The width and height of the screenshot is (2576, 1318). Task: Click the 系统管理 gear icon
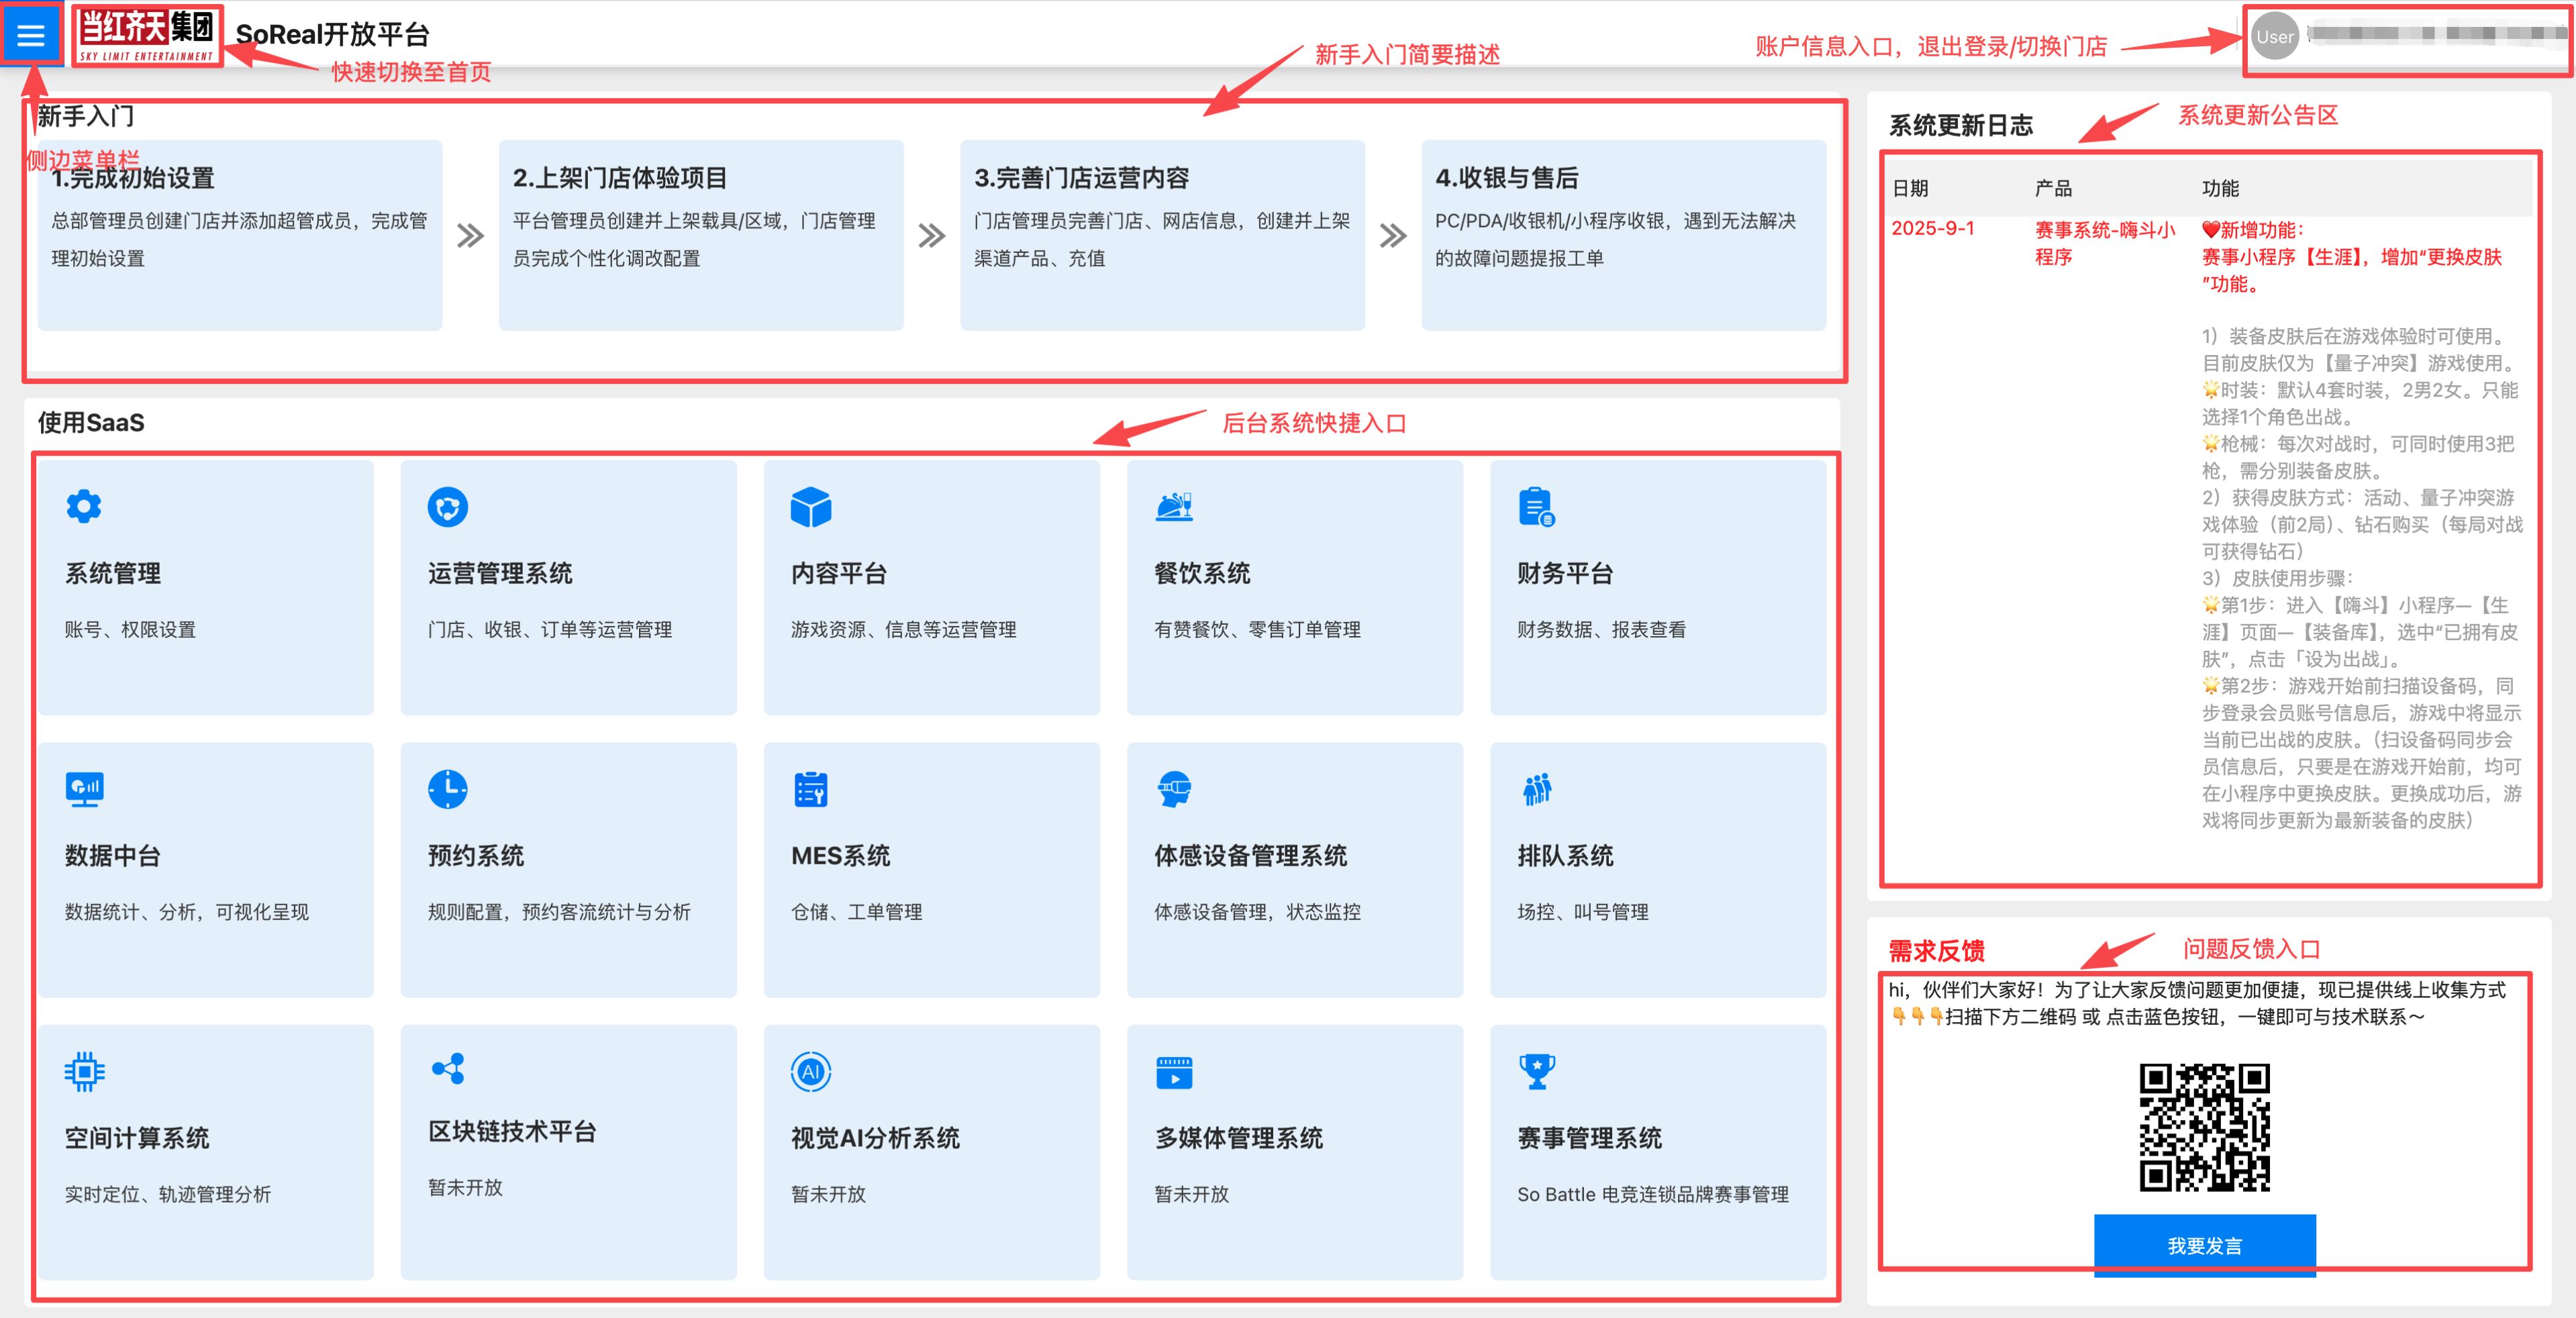pos(84,506)
